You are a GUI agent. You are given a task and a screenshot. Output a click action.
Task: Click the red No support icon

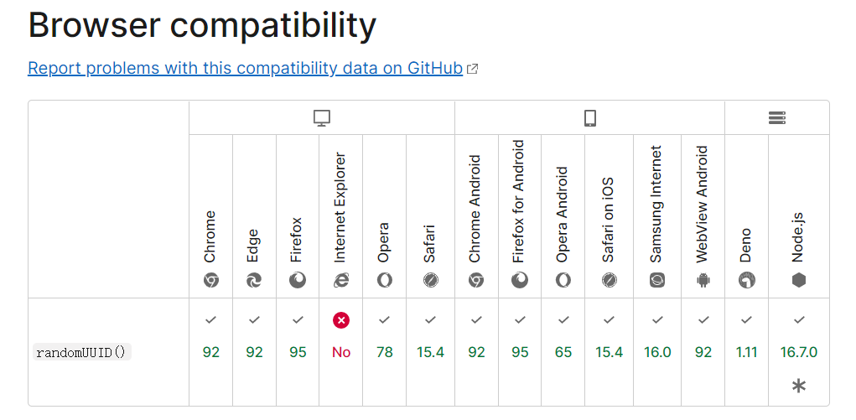tap(341, 320)
